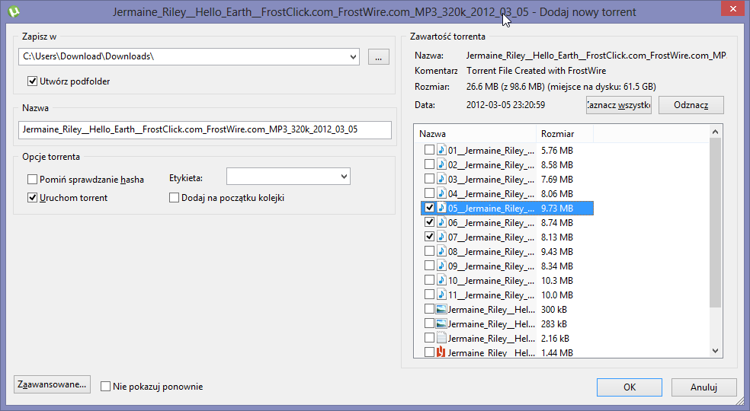This screenshot has height=411, width=750.
Task: Click music file icon for track 11
Action: click(x=441, y=295)
